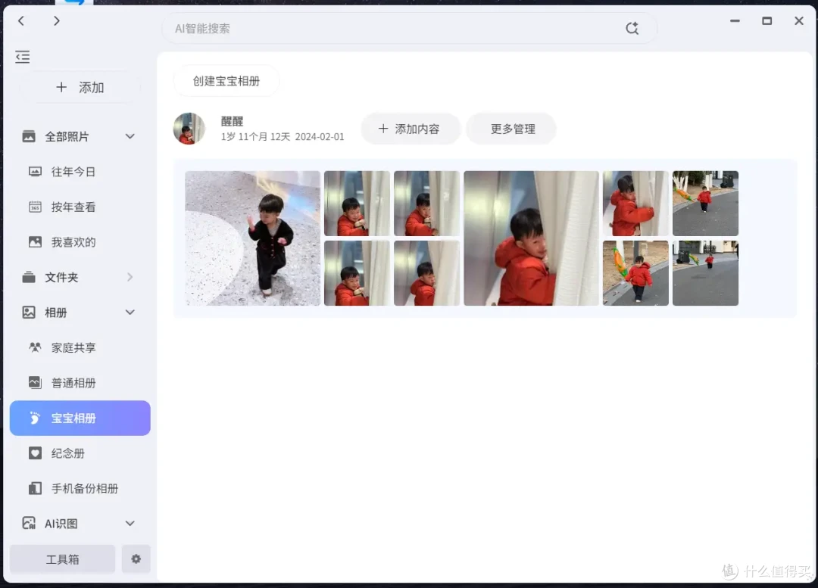Click 创建宝宝相册 button
Viewport: 818px width, 588px height.
pos(226,81)
